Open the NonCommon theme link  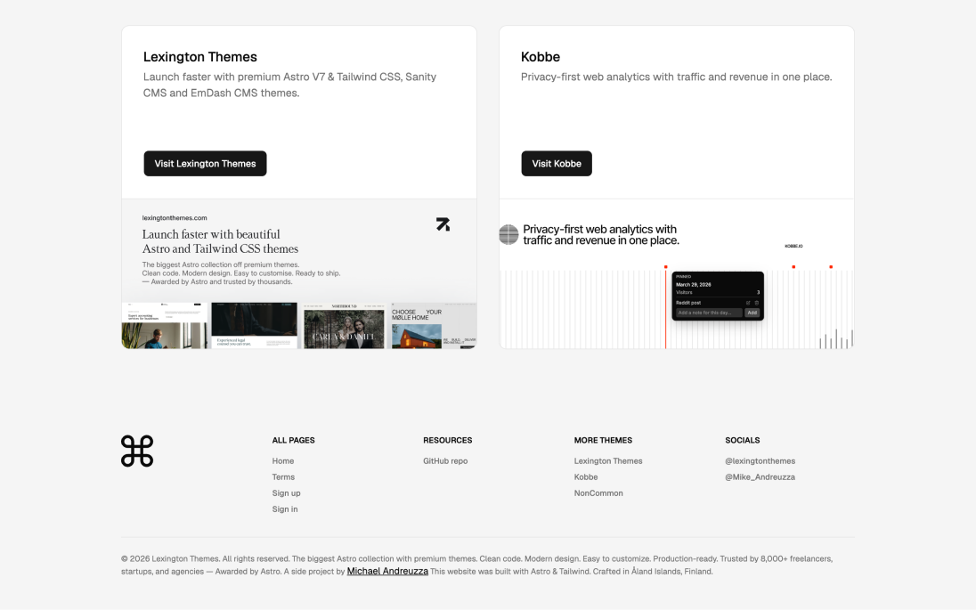point(598,493)
